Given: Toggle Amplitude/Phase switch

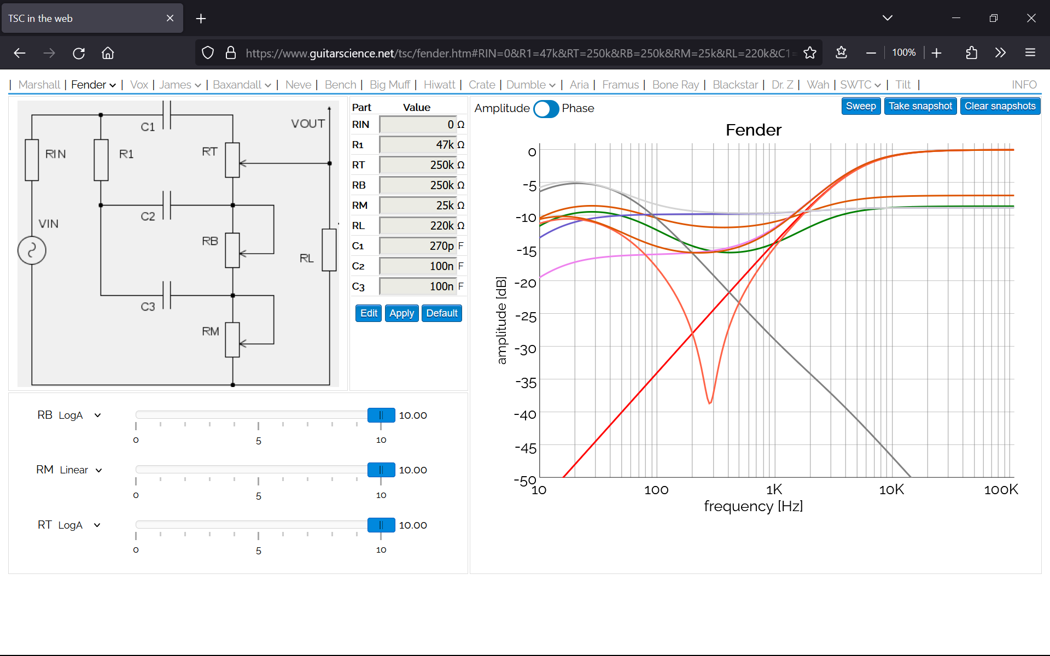Looking at the screenshot, I should click(546, 109).
